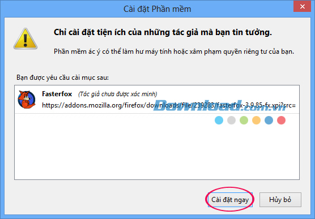Close the Cài đặt Phần mềm dialog
Screen dimensions: 315x219
pos(302,7)
